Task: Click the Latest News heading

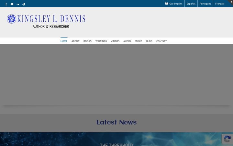Action: click(x=116, y=122)
